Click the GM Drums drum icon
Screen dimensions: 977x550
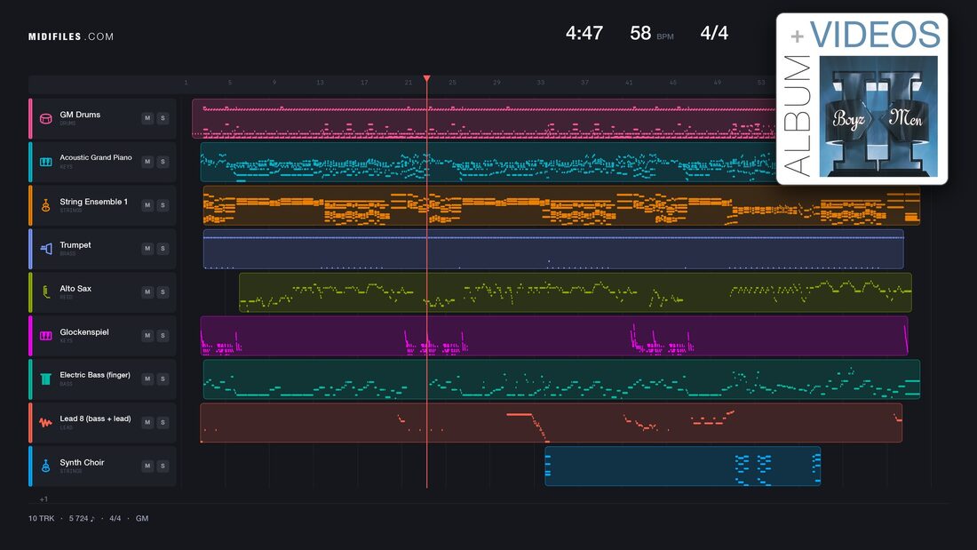[45, 118]
